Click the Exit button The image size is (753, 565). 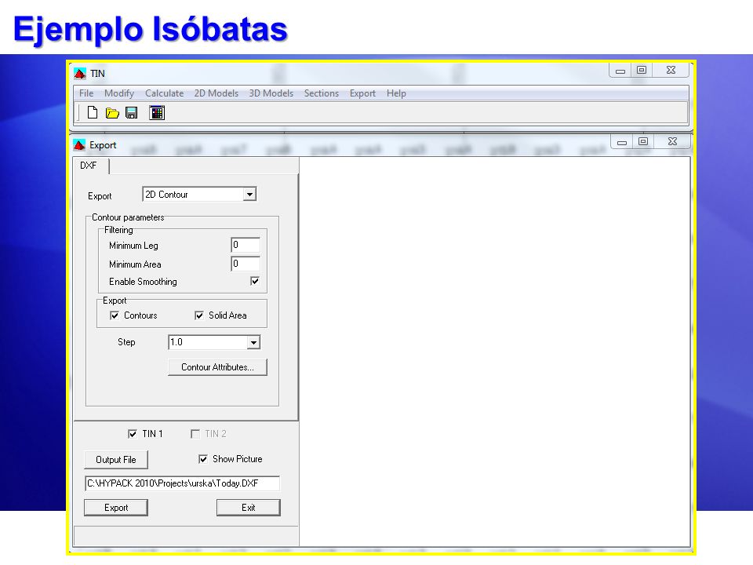(x=249, y=508)
